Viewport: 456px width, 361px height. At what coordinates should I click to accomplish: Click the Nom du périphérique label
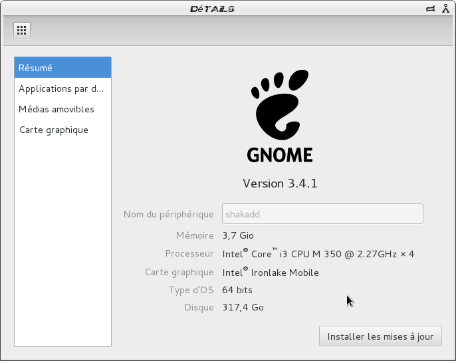(x=169, y=214)
